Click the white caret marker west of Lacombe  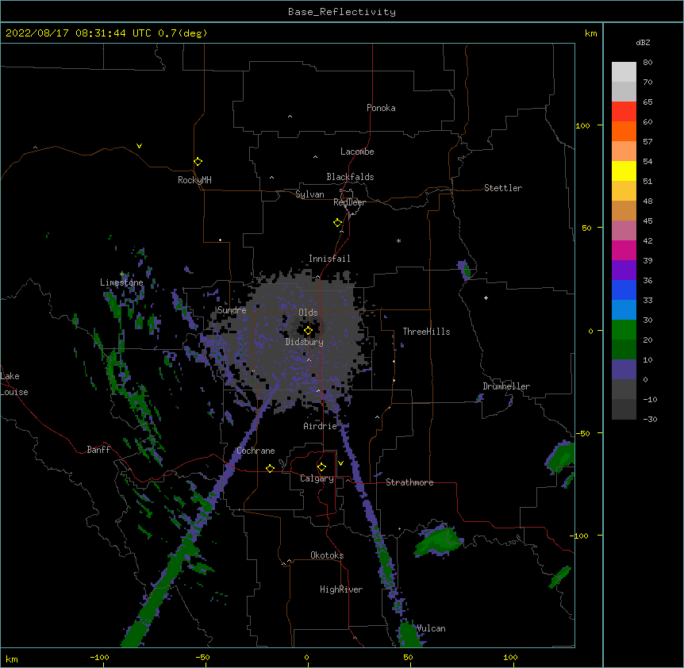coord(315,156)
